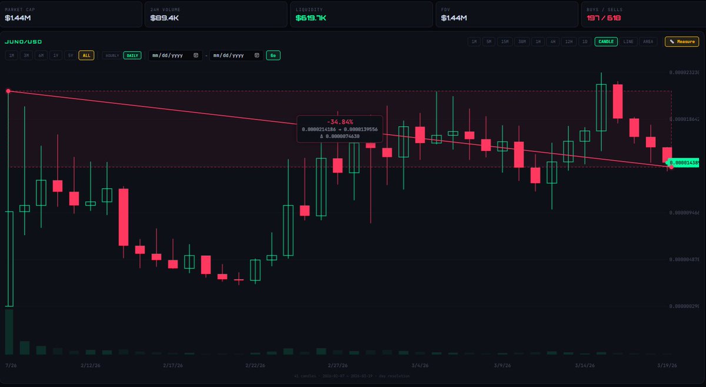Choose the 1D candle interval
This screenshot has width=706, height=387.
[x=584, y=42]
